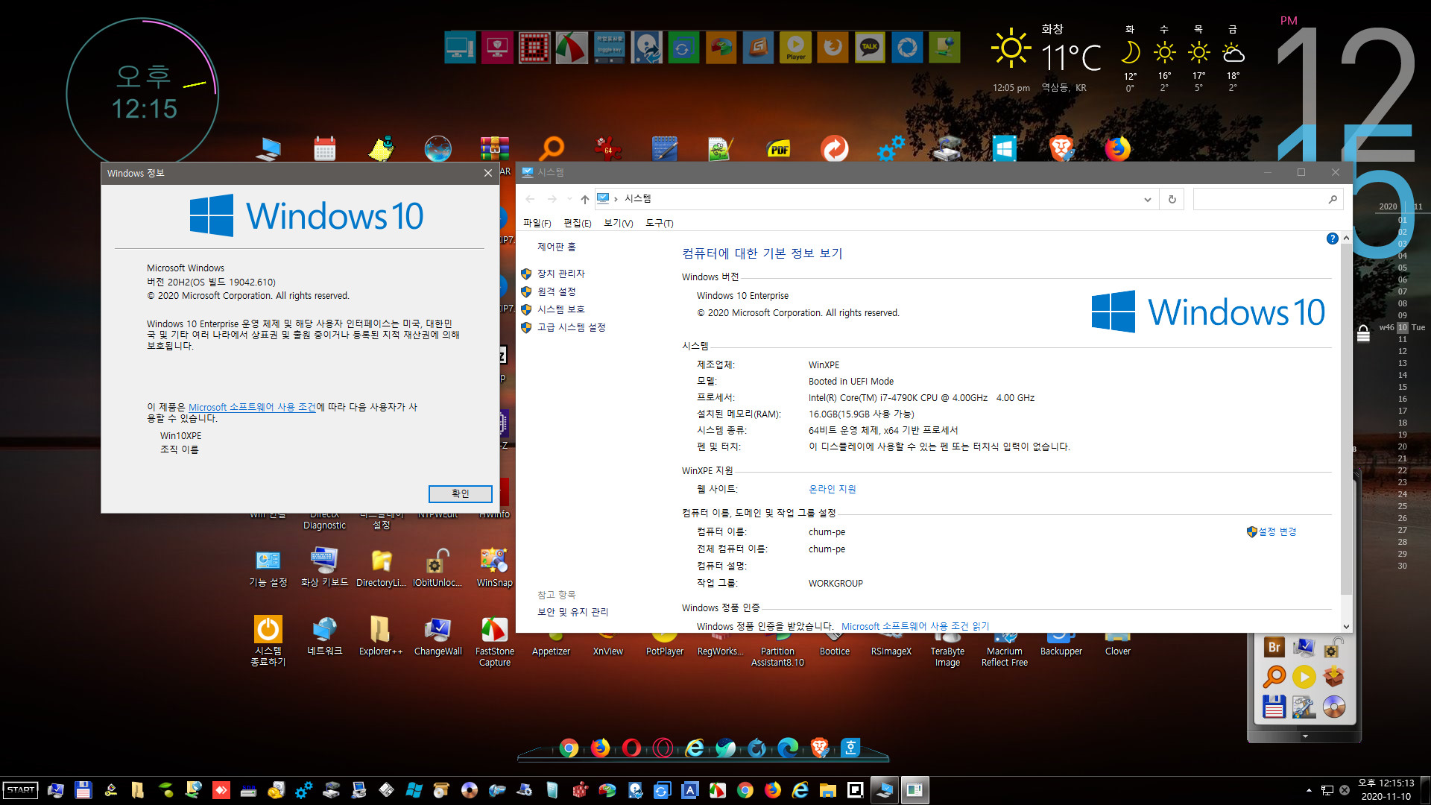Open Opera in the bottom browser dock
1431x805 pixels.
pyautogui.click(x=631, y=748)
